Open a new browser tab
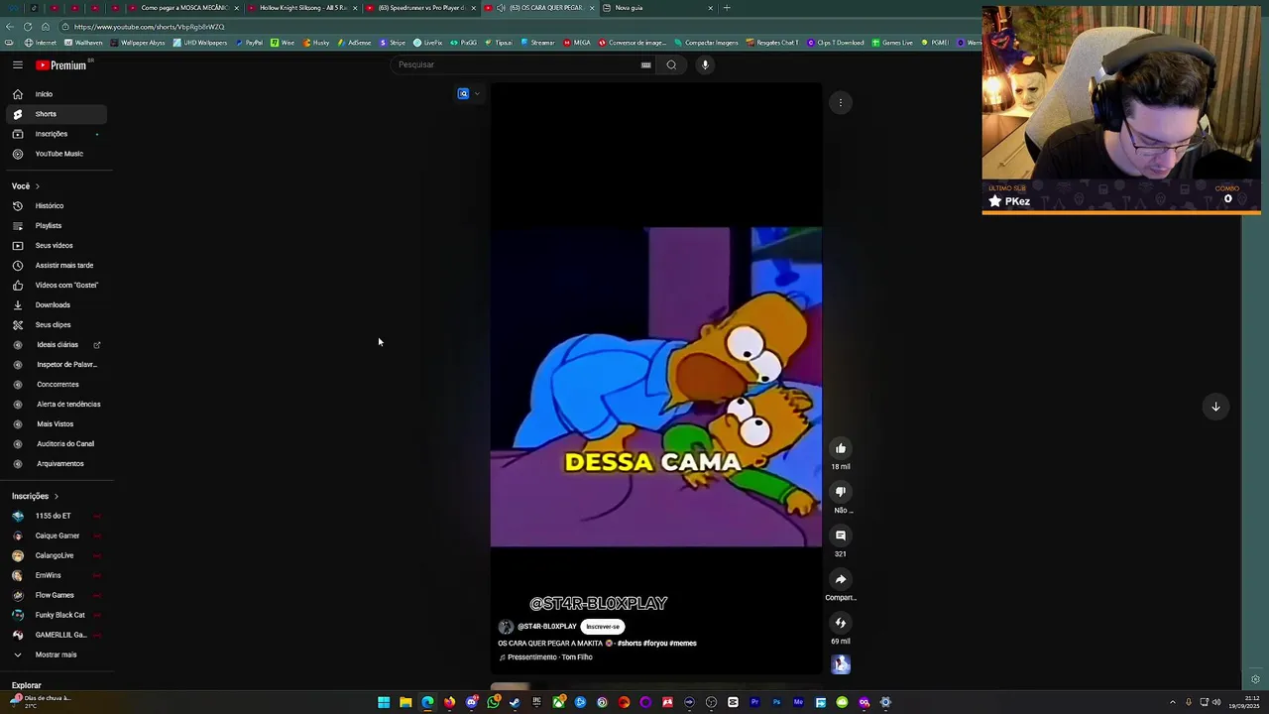1269x714 pixels. (727, 8)
